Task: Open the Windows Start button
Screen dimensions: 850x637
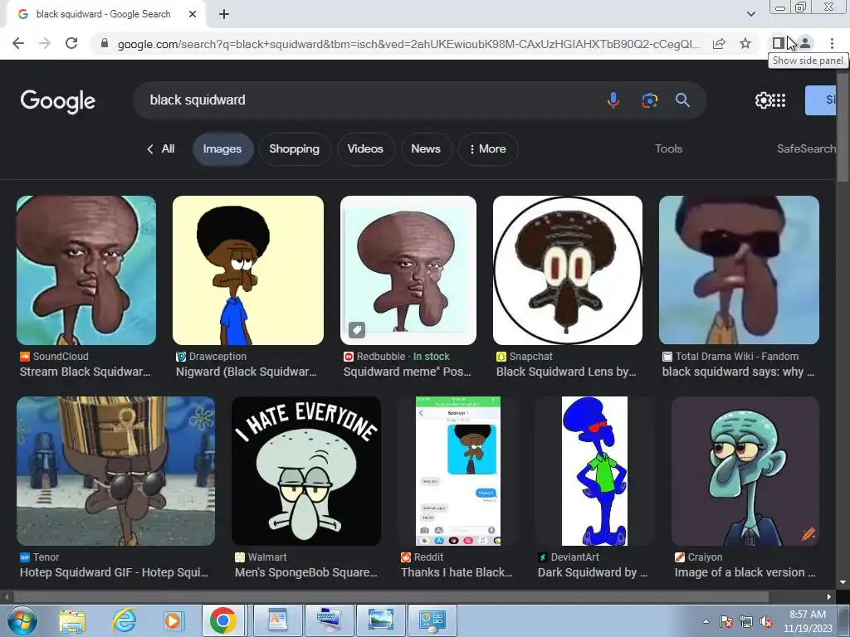Action: pos(21,620)
